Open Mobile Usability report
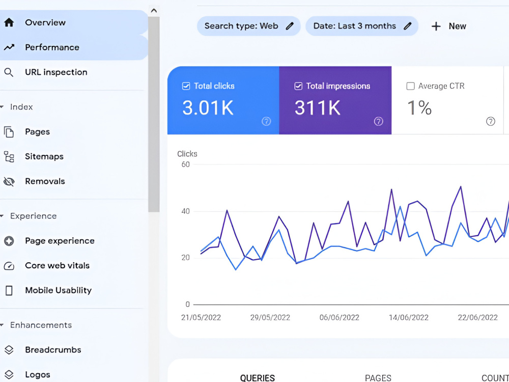The width and height of the screenshot is (509, 382). click(74, 290)
